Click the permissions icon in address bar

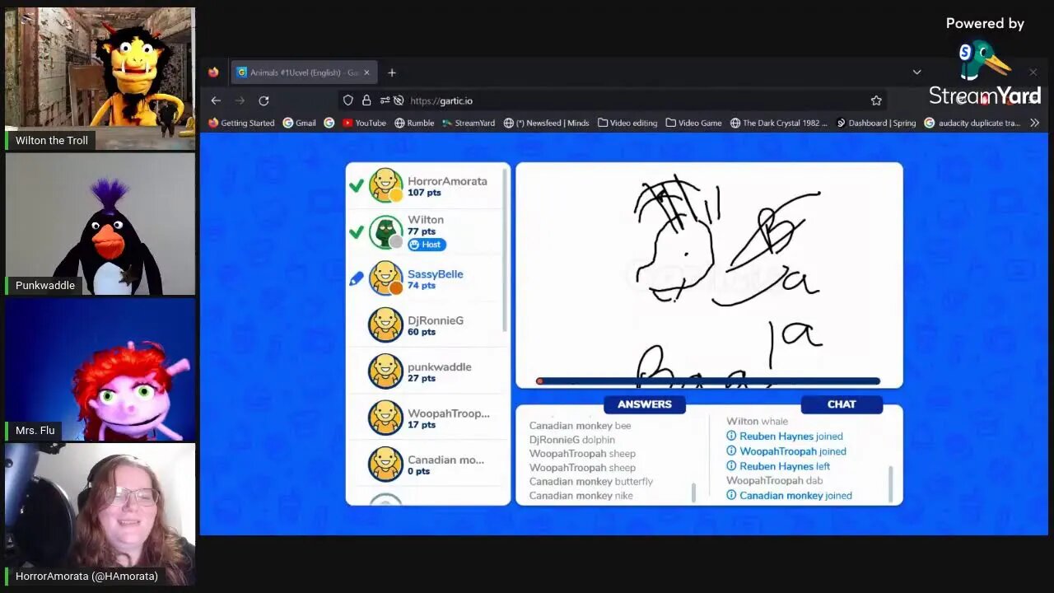385,100
